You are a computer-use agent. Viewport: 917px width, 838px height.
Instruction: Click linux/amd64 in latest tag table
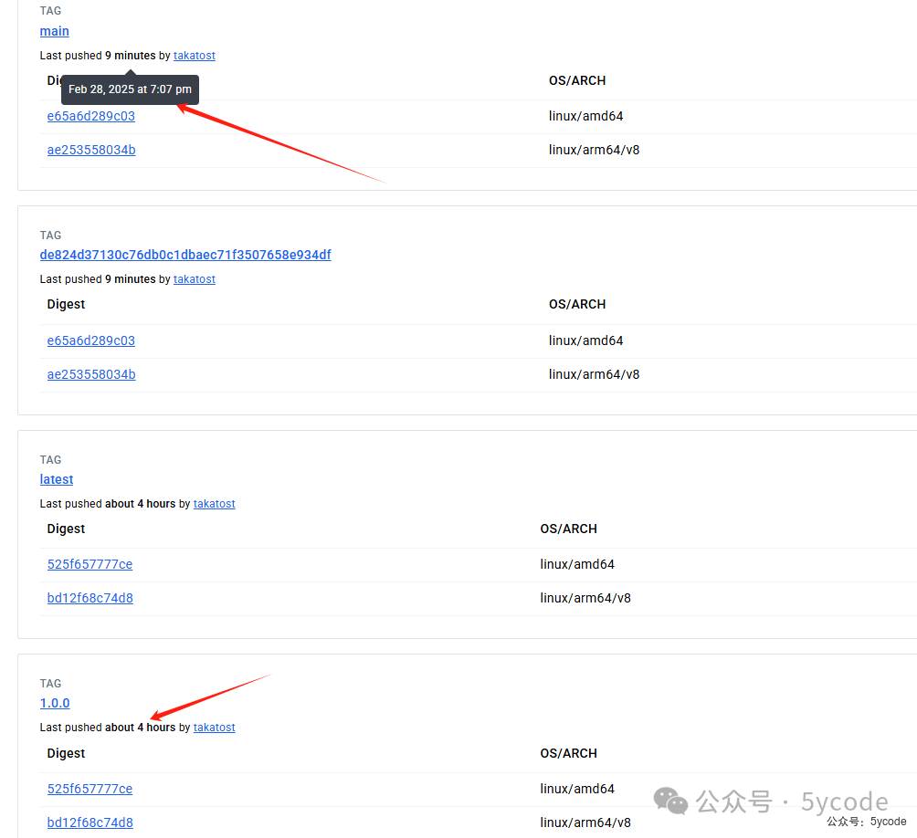[577, 564]
